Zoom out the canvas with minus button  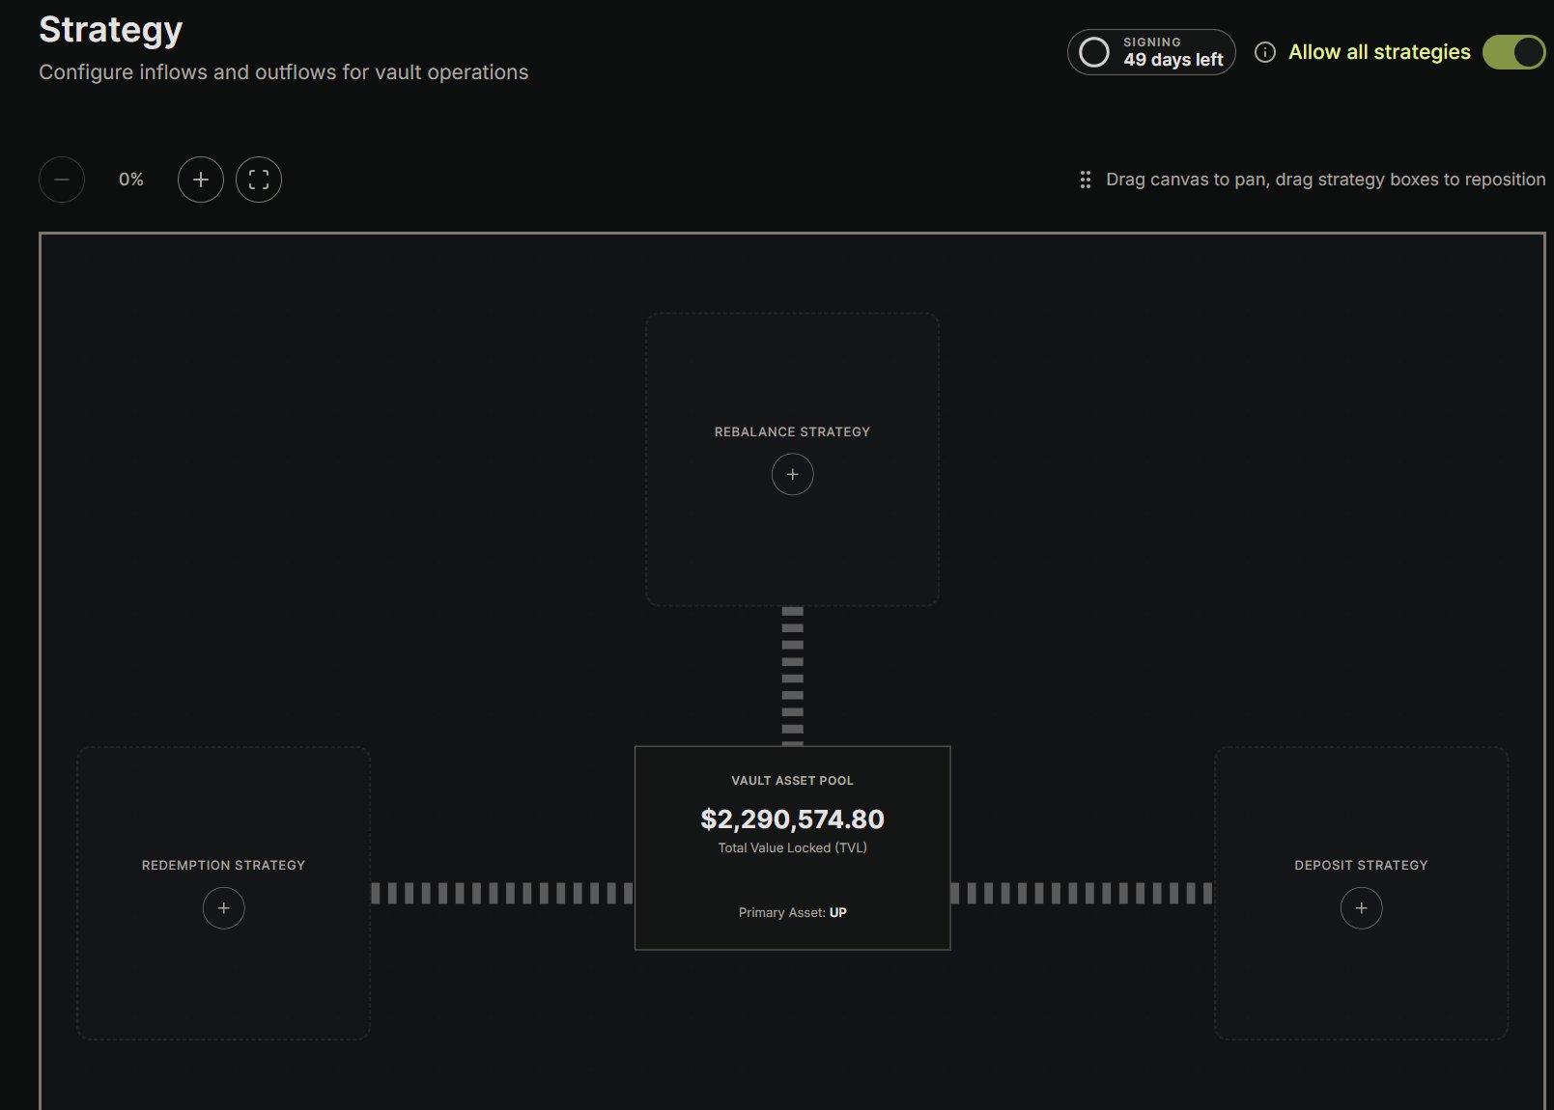(62, 180)
